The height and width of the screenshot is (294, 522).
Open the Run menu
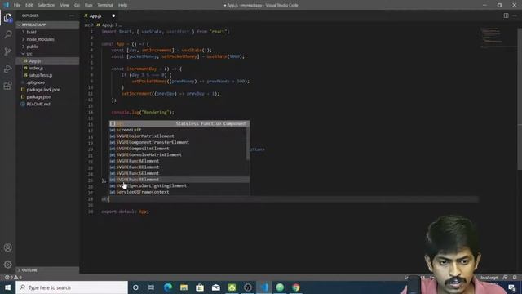(88, 5)
